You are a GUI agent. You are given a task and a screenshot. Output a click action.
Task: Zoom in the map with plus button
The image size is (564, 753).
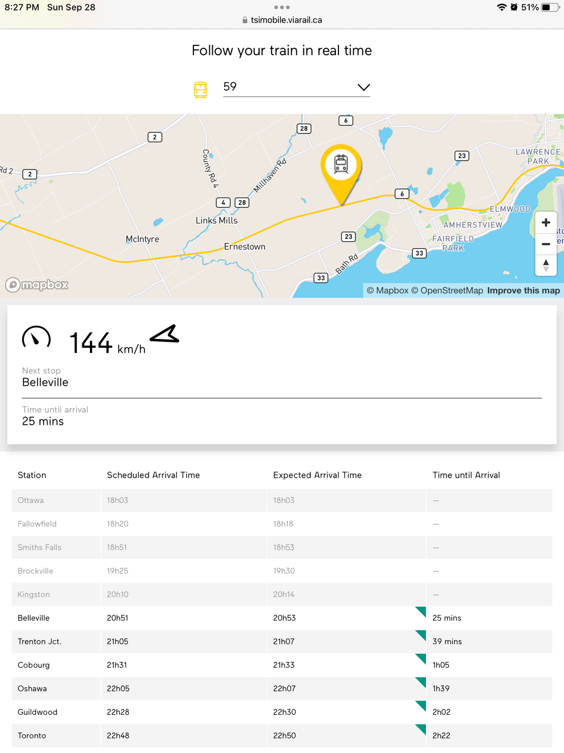546,222
